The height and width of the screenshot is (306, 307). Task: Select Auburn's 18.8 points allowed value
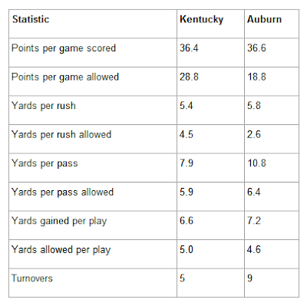[256, 77]
